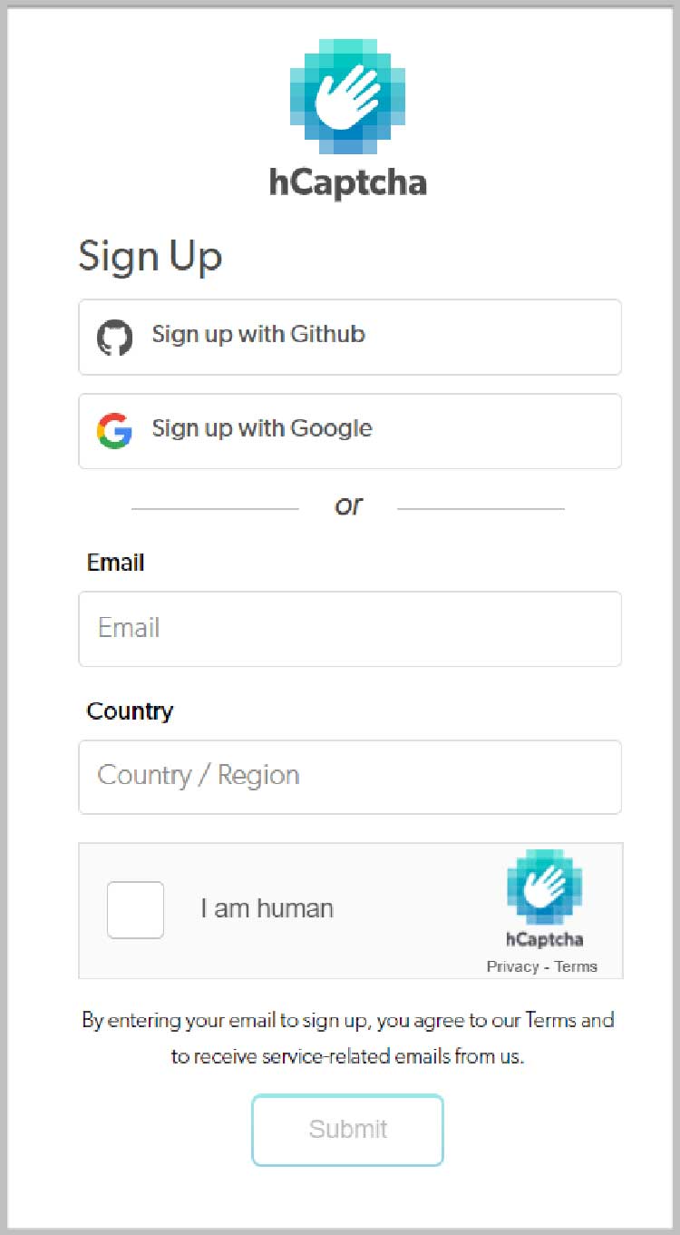
Task: Open Terms link in the agreement sentence
Action: click(550, 1020)
